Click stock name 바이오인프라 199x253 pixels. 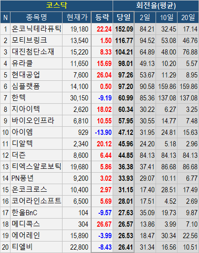(x=33, y=121)
